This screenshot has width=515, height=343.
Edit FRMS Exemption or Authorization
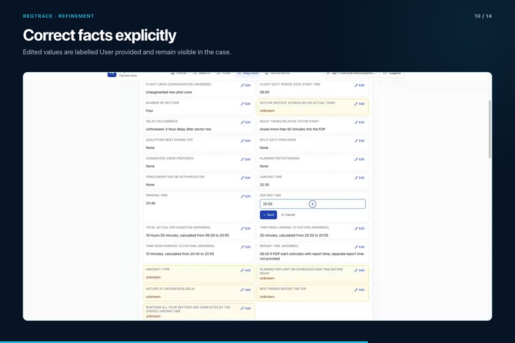245,178
